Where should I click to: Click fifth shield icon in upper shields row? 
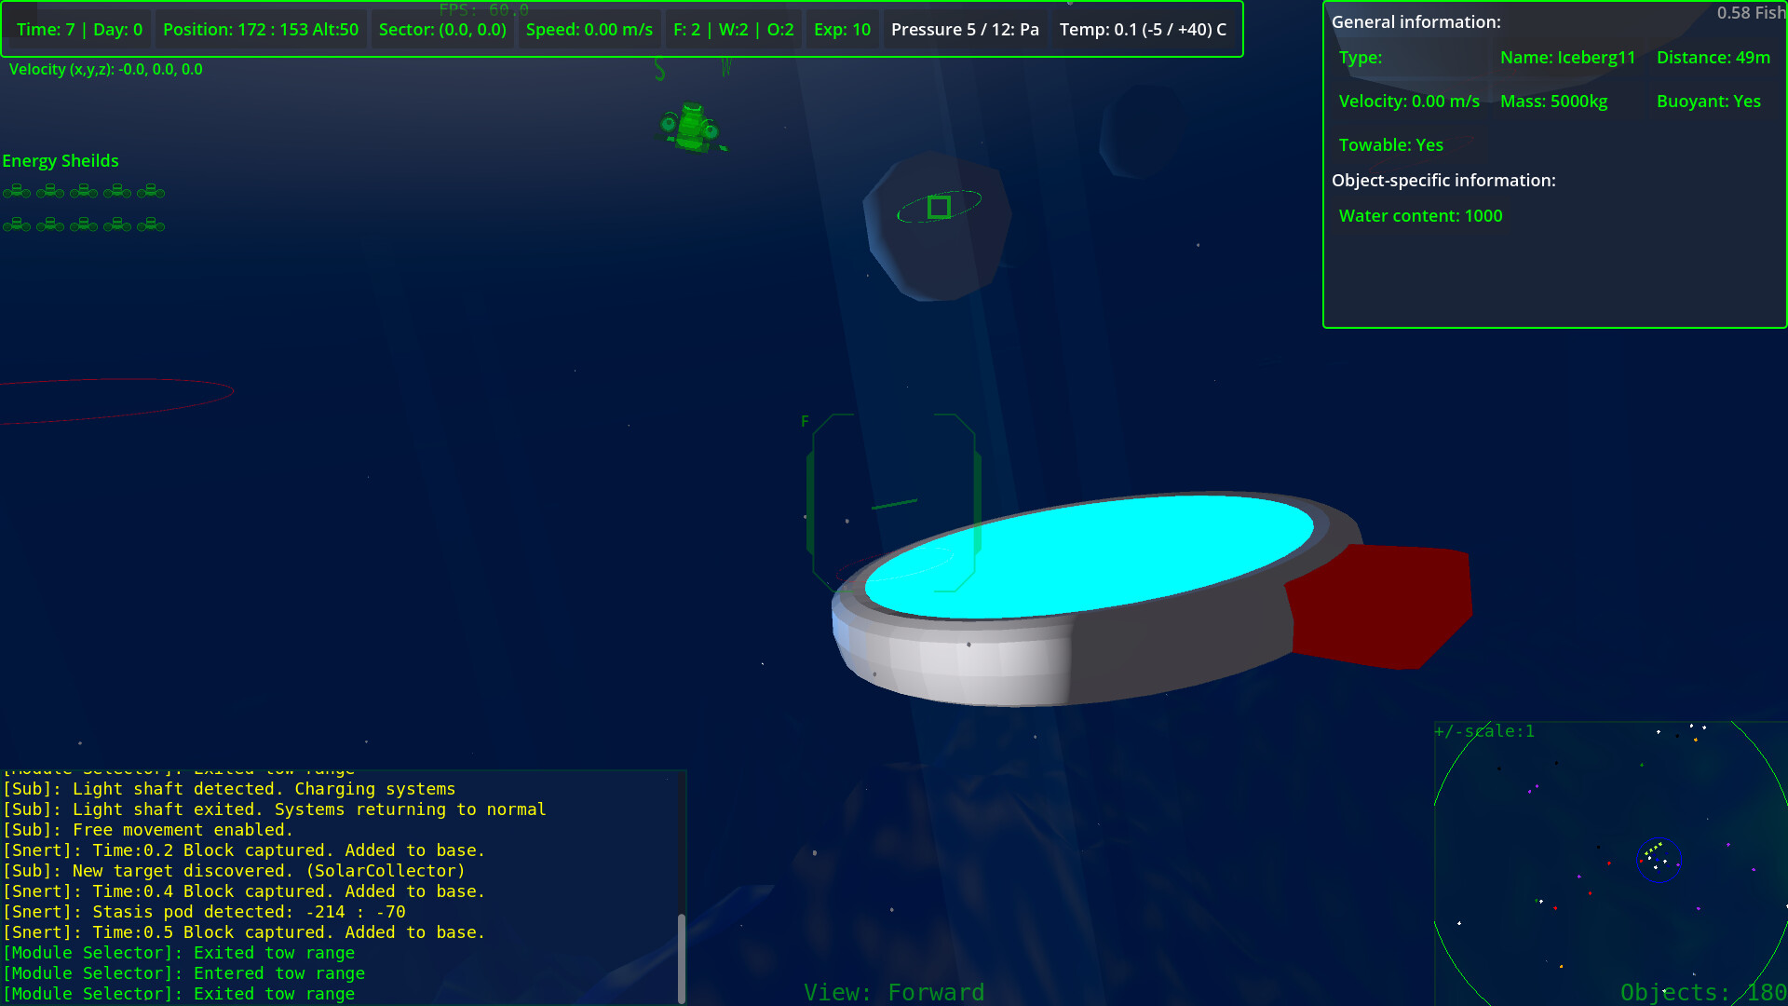coord(151,192)
